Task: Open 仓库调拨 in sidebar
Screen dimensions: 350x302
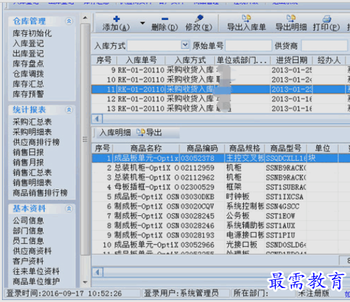Action: point(28,74)
